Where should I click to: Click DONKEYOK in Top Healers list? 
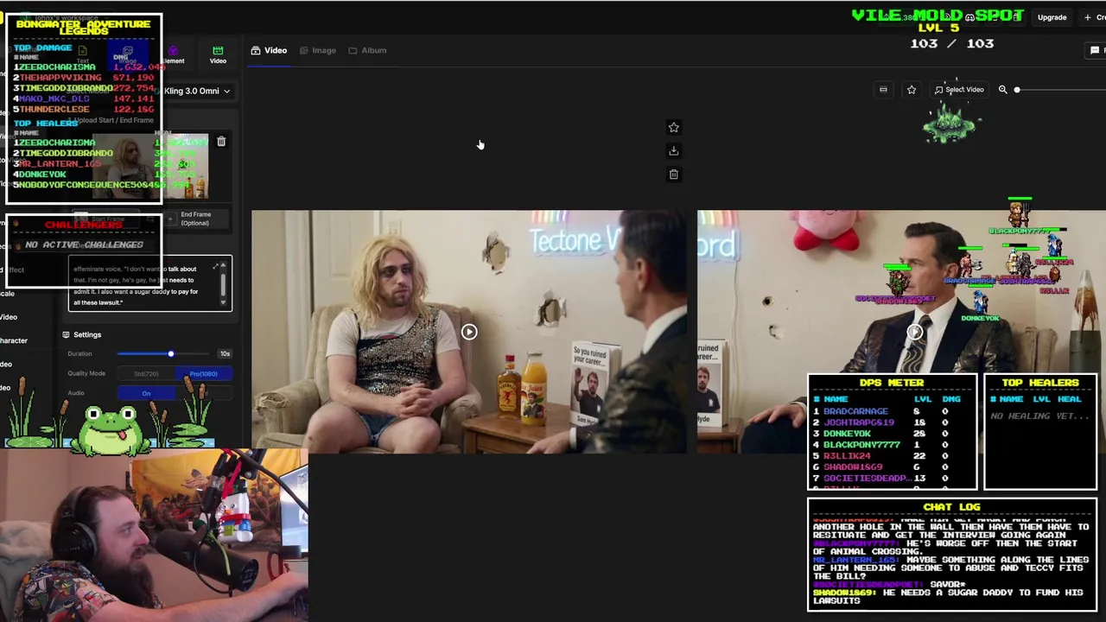(43, 174)
